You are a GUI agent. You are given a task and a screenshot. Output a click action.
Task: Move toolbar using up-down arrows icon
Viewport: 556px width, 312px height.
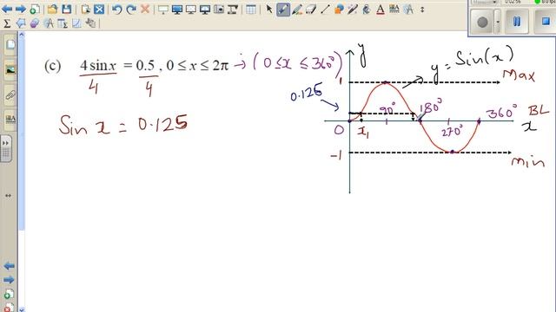click(422, 10)
